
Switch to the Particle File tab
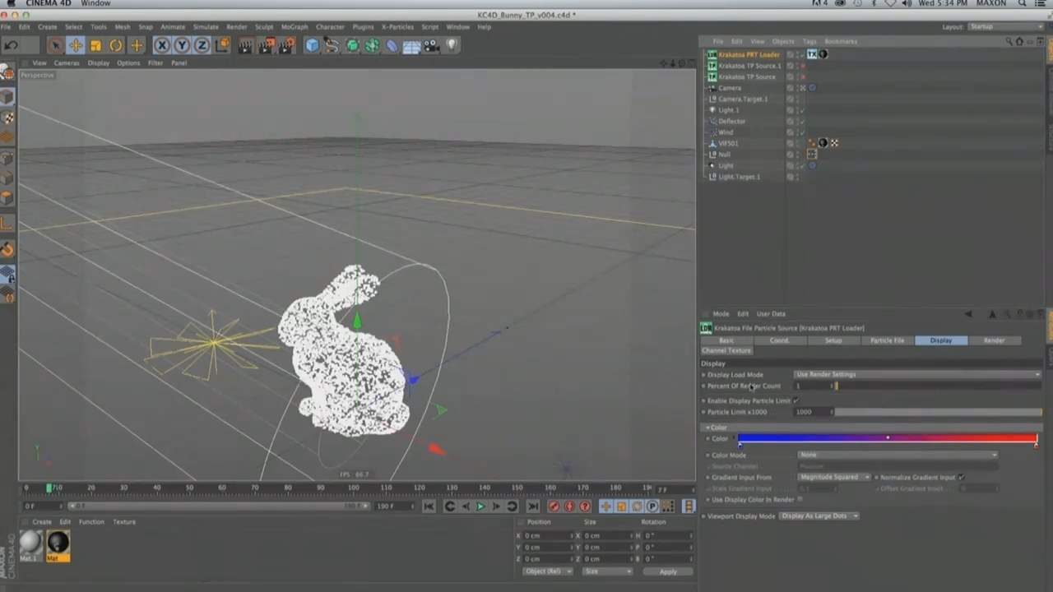point(887,340)
